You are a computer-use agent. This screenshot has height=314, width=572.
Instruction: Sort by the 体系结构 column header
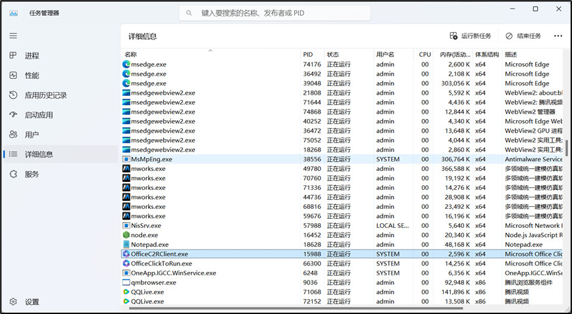tap(487, 55)
